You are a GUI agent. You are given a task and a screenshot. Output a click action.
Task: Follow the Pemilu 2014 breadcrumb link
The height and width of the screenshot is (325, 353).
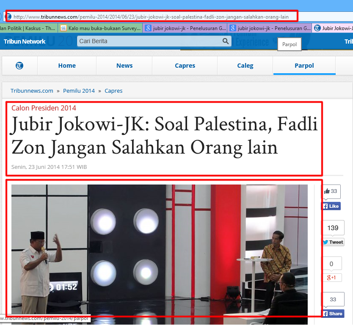tap(79, 91)
